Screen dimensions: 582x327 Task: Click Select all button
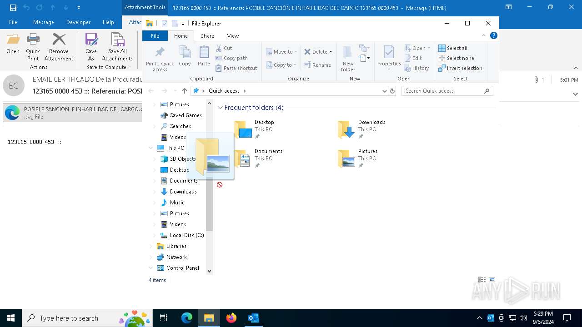click(453, 48)
